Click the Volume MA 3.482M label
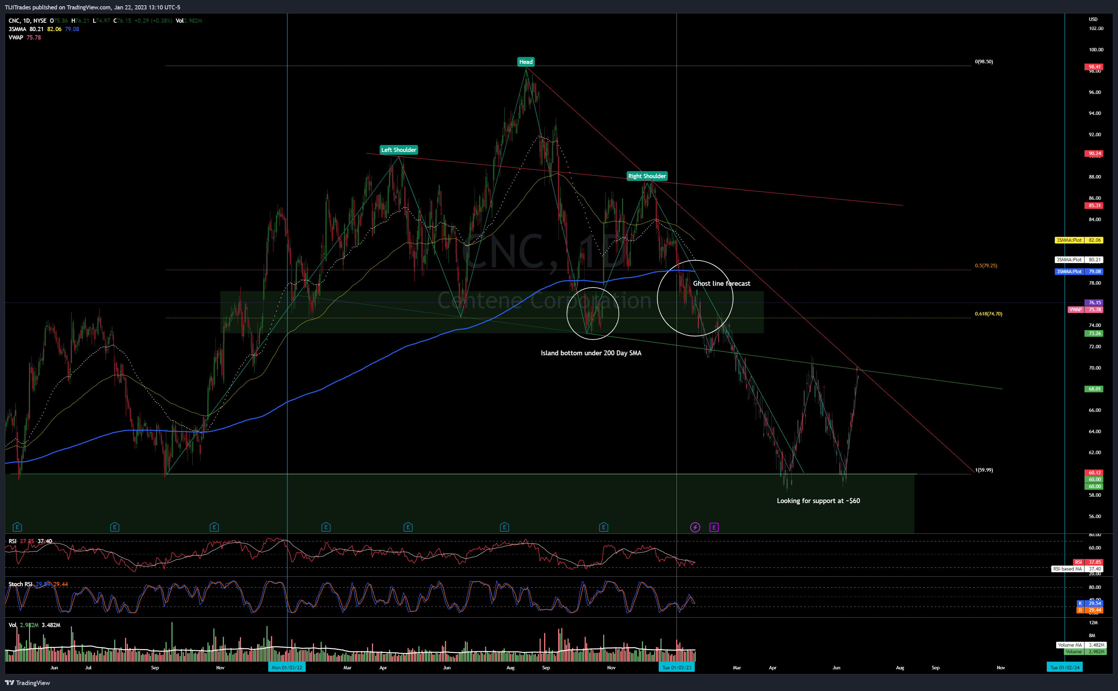The image size is (1118, 691). pyautogui.click(x=1081, y=645)
